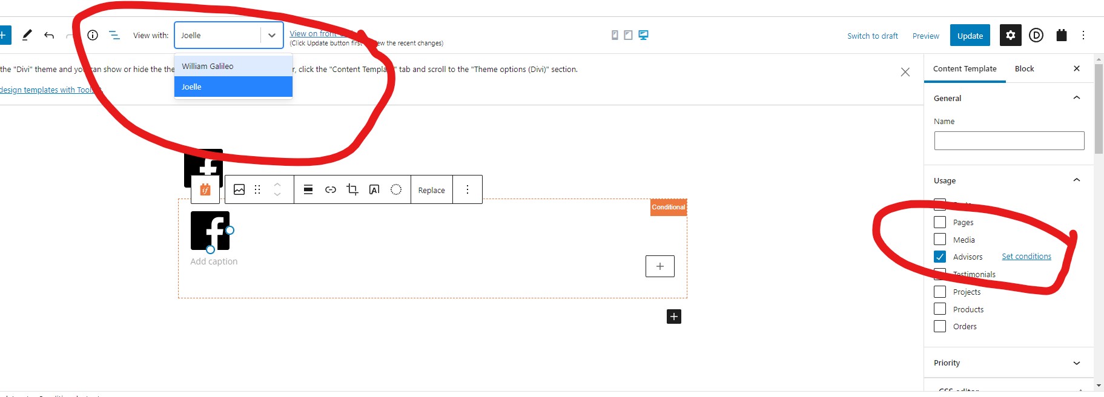Click the drag handle dots icon
The image size is (1104, 397).
(257, 189)
